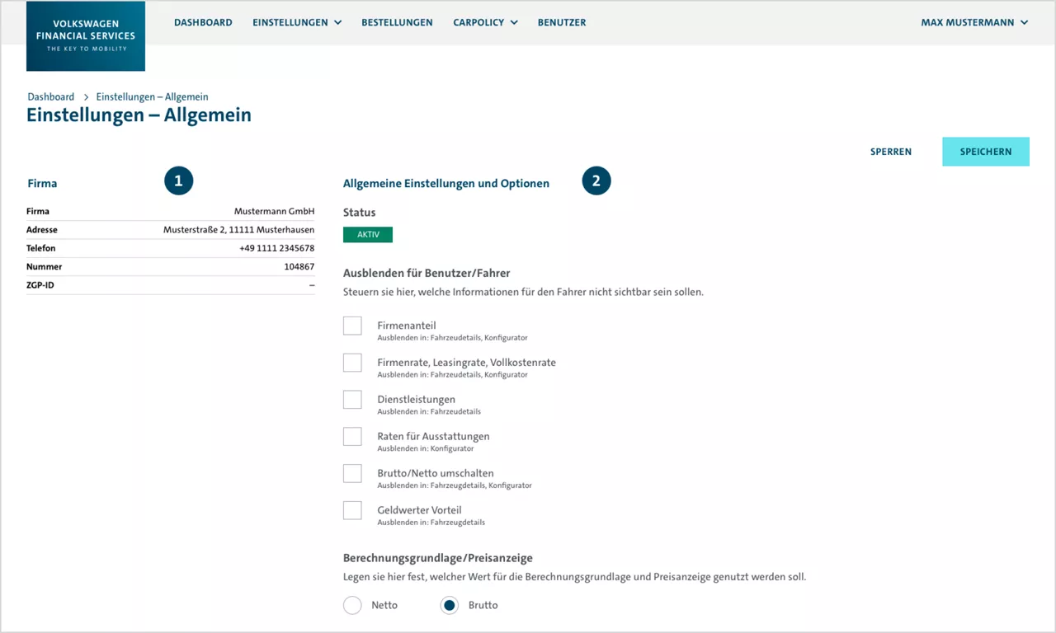This screenshot has width=1056, height=633.
Task: Open the Carpolicy dropdown
Action: point(485,22)
